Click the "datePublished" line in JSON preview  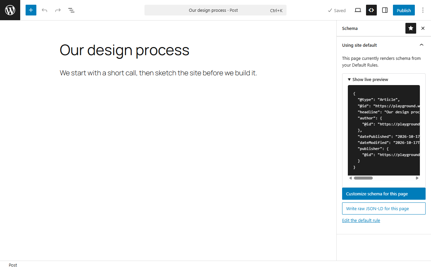pyautogui.click(x=389, y=137)
